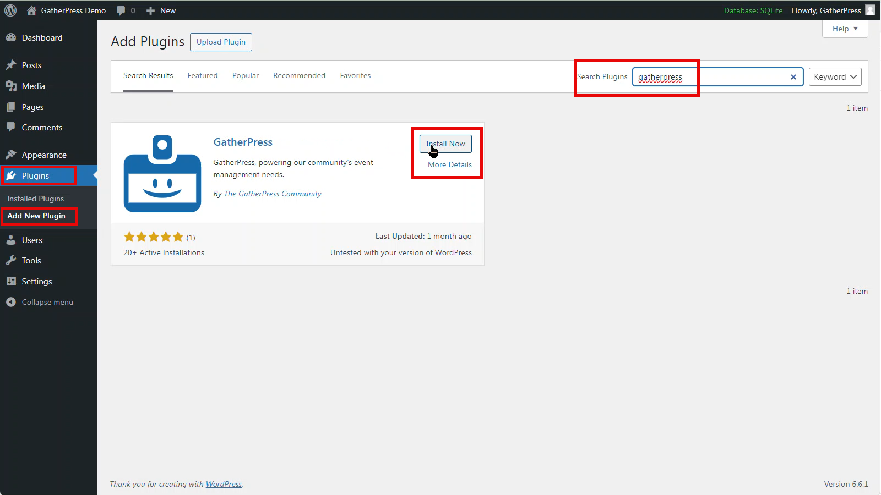The height and width of the screenshot is (495, 881).
Task: Click the Dashboard gauge icon in sidebar
Action: tap(11, 38)
